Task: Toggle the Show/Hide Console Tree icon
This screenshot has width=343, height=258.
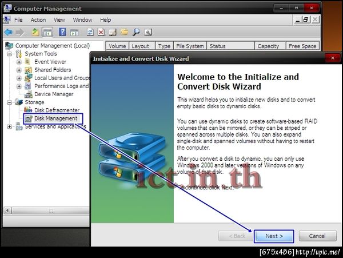Action: [47, 33]
